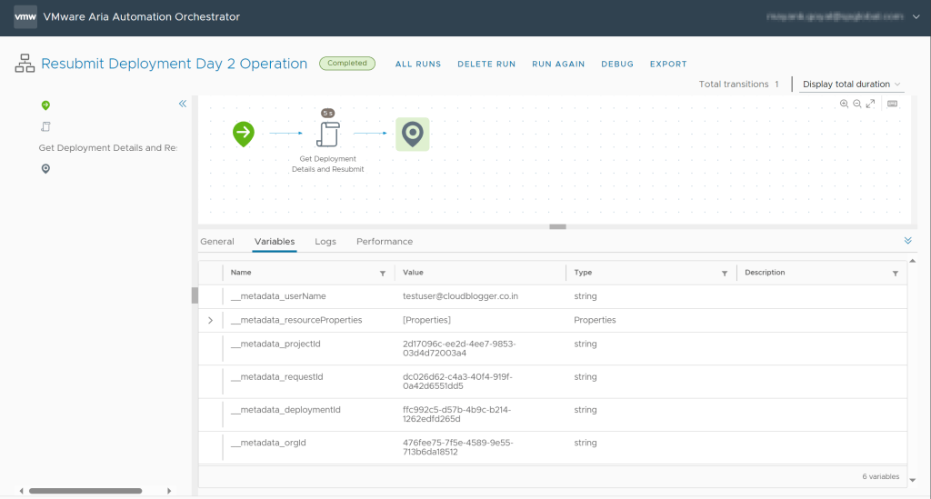Zoom out on the workflow canvas
931x499 pixels.
[856, 105]
